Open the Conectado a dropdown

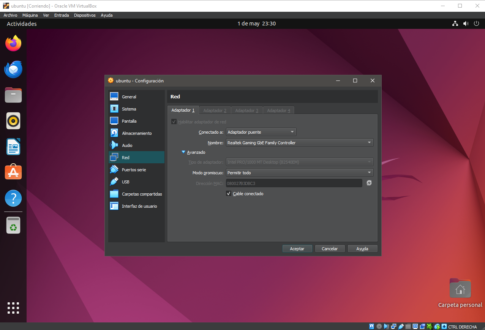pos(261,132)
